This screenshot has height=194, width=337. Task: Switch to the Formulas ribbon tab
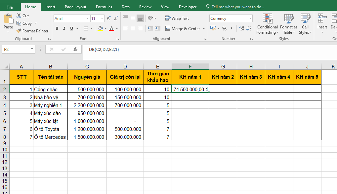(x=104, y=7)
